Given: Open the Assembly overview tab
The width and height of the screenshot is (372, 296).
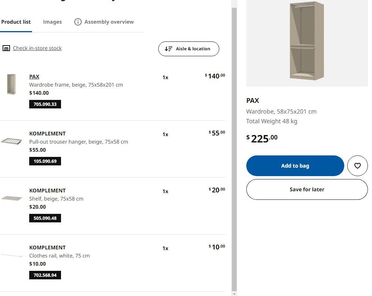Looking at the screenshot, I should point(109,22).
